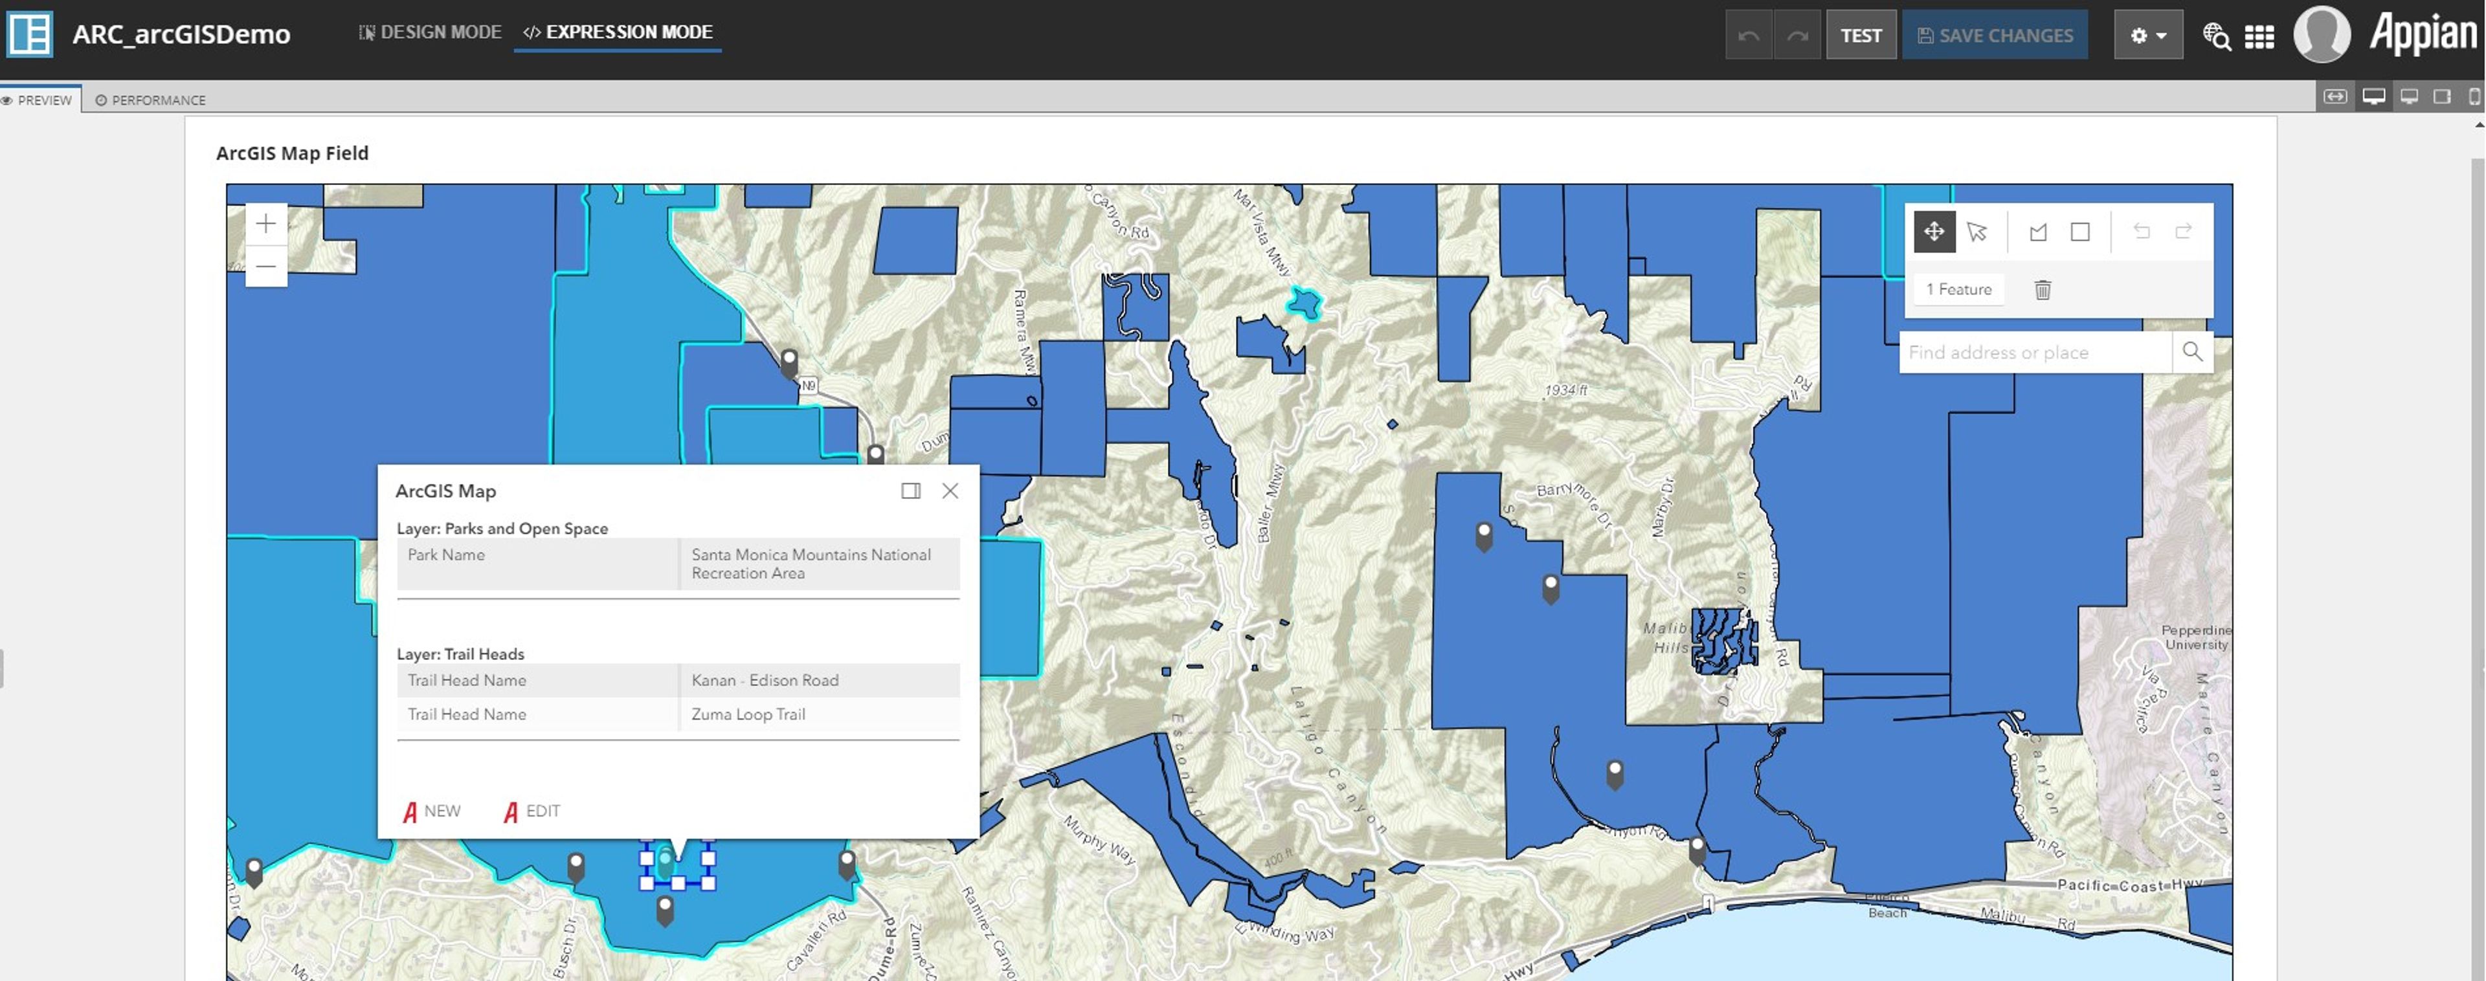Click the Kanan - Edison Road value
Screen dimensions: 2486x981
820,680
